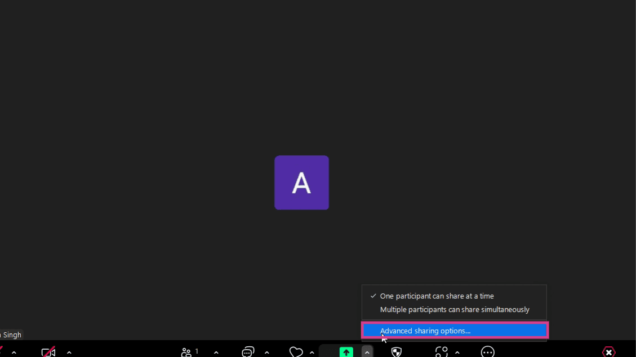Expand the chat options chevron
This screenshot has width=636, height=357.
click(267, 353)
